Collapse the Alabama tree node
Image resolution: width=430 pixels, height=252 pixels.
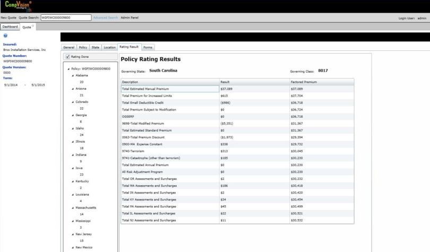pyautogui.click(x=73, y=75)
